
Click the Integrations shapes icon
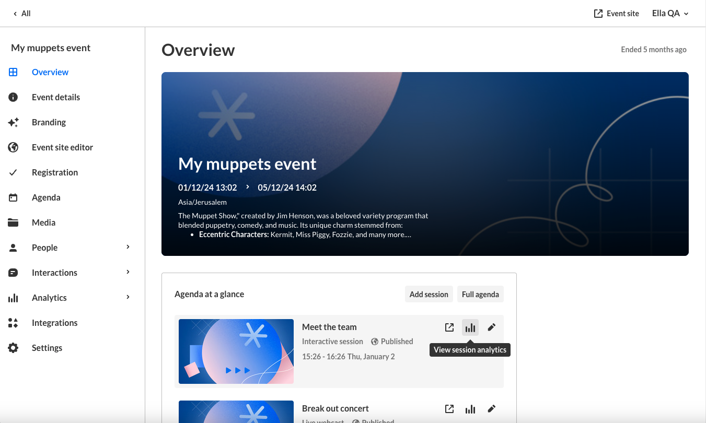tap(13, 323)
